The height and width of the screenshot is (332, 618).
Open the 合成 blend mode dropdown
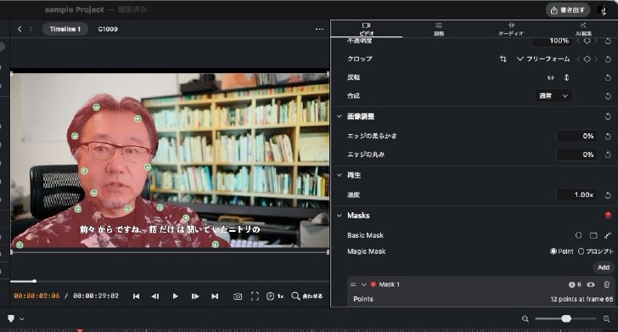tap(553, 96)
